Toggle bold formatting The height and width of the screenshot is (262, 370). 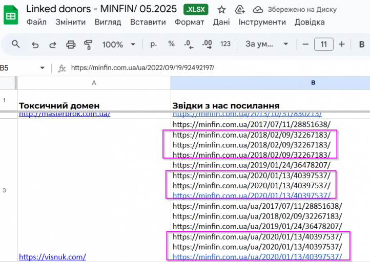(361, 45)
